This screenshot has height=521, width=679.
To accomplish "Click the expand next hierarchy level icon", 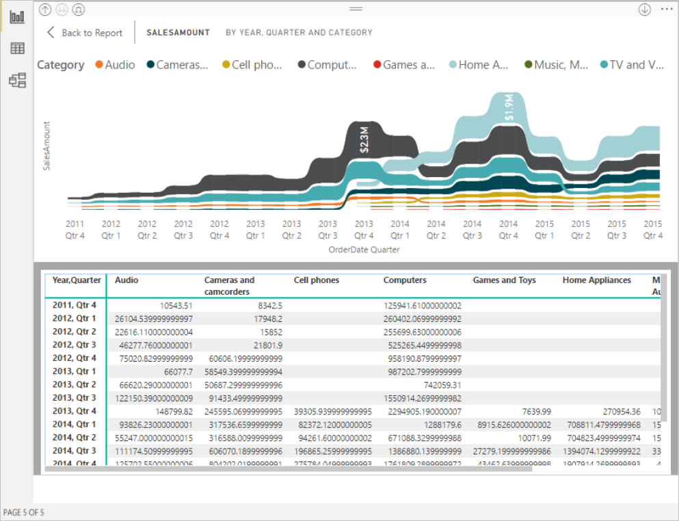I will tap(77, 10).
